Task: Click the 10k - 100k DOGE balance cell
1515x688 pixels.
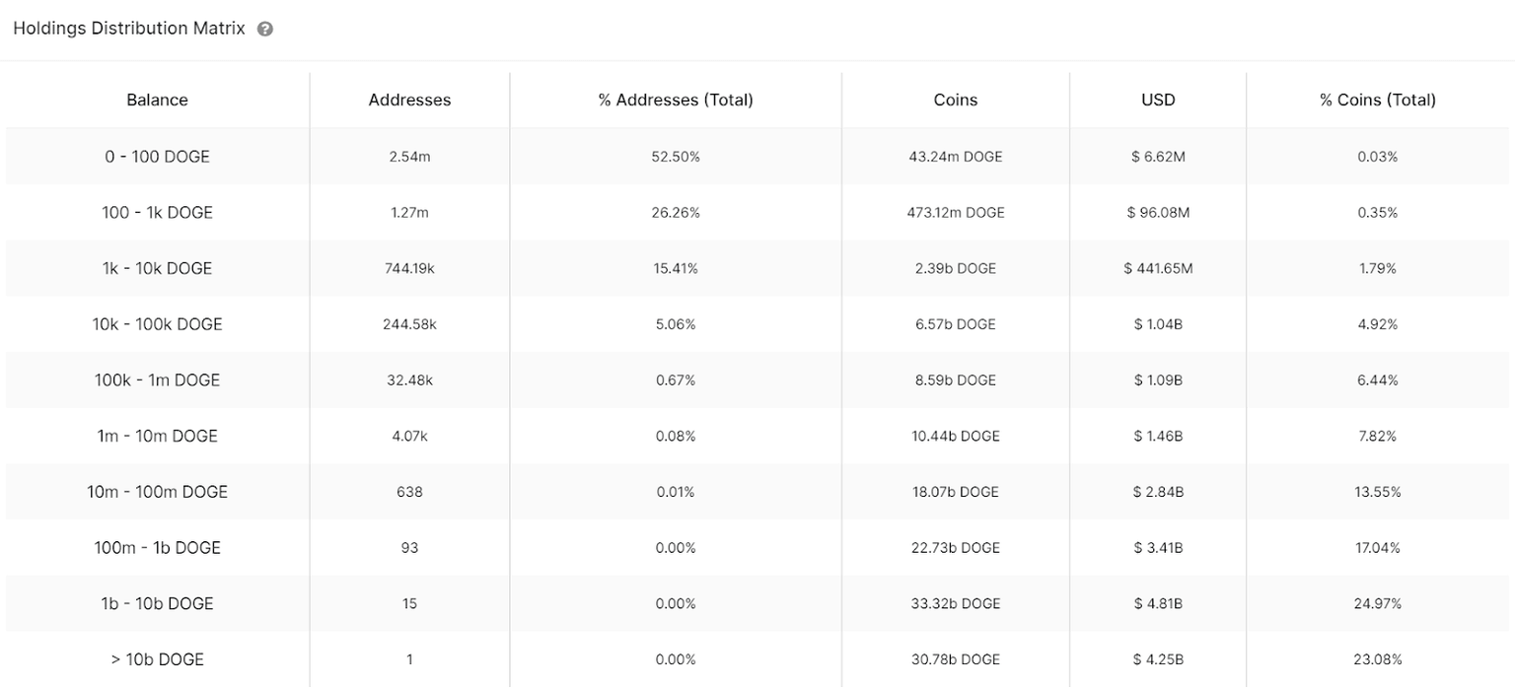Action: coord(157,324)
